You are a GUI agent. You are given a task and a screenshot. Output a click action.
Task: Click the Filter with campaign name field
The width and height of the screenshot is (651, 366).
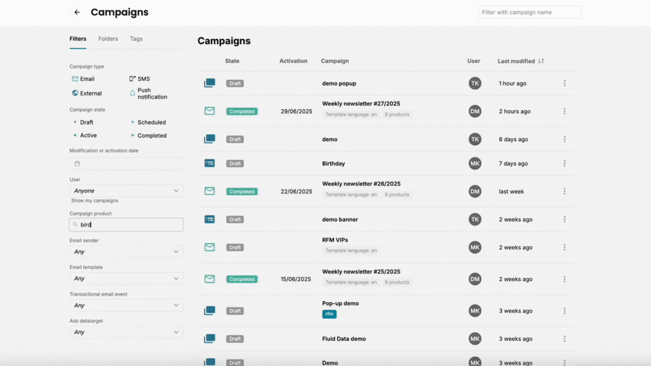point(530,13)
